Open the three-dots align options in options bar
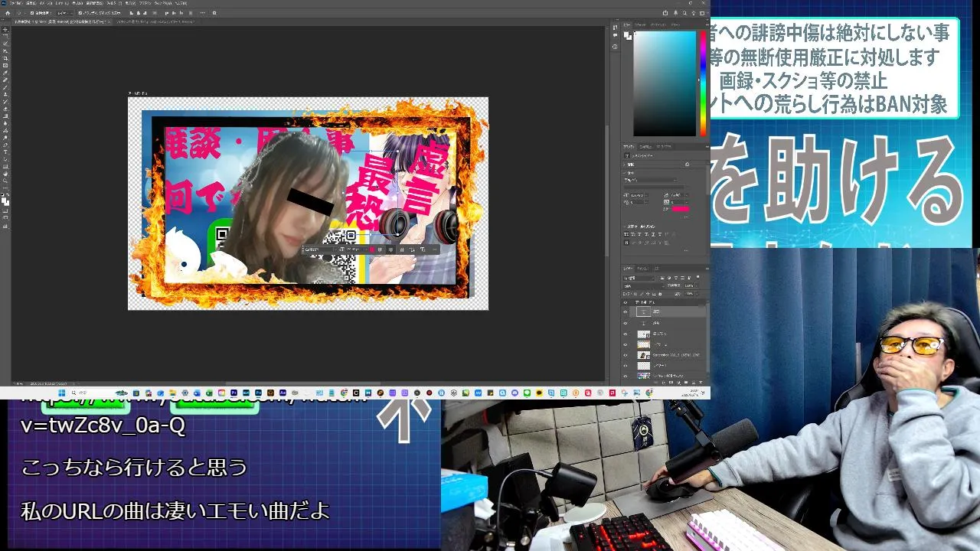Image resolution: width=980 pixels, height=551 pixels. [x=203, y=13]
